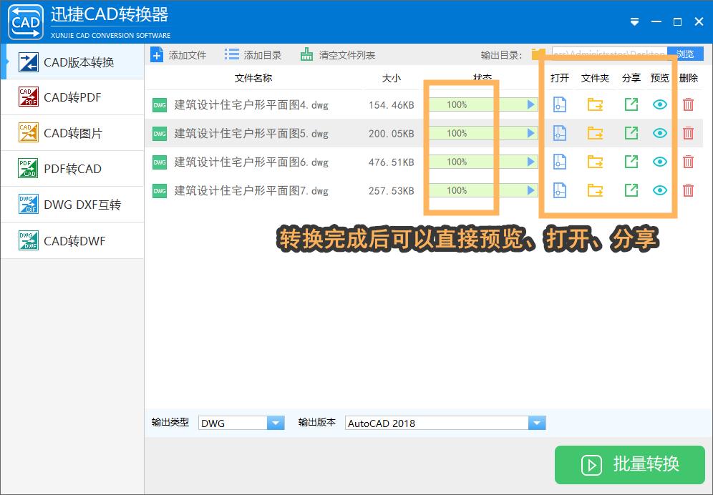Preview 建筑设计住宅户形平面图7 with the eye icon

coord(659,190)
